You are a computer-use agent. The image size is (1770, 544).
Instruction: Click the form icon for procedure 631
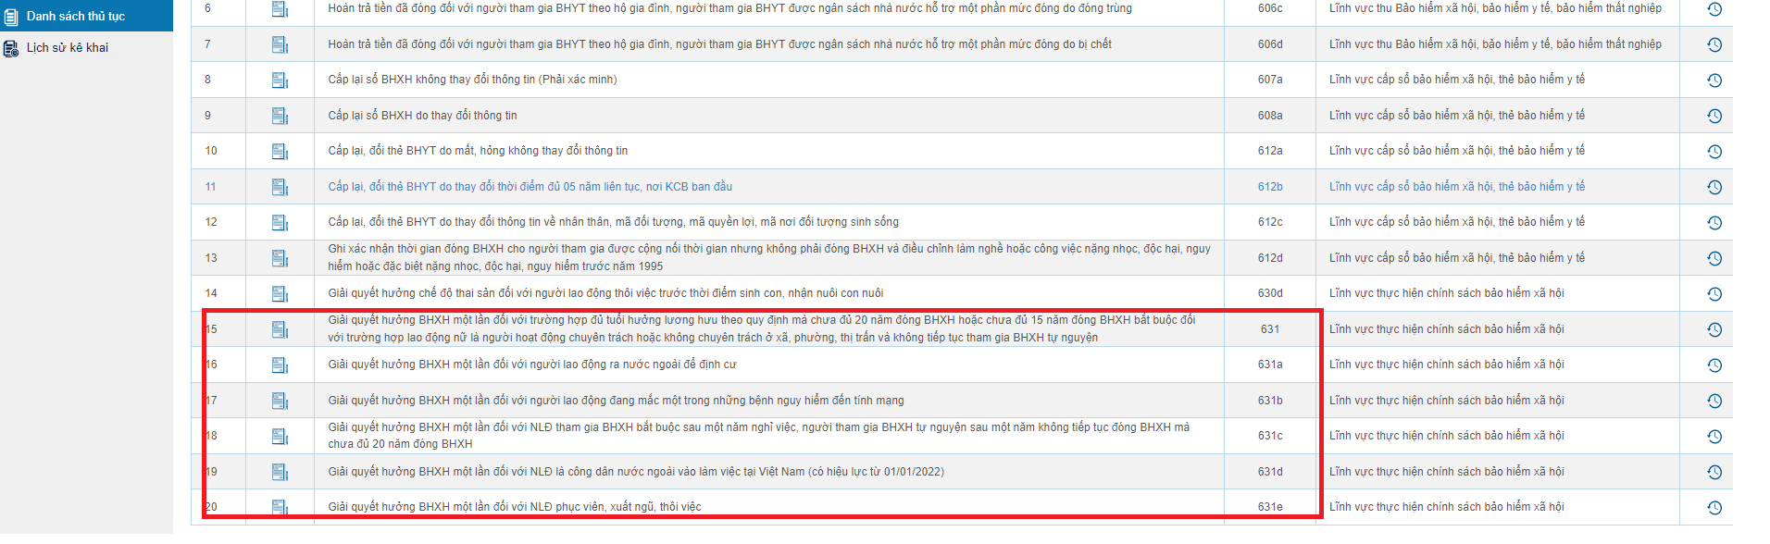[x=280, y=329]
